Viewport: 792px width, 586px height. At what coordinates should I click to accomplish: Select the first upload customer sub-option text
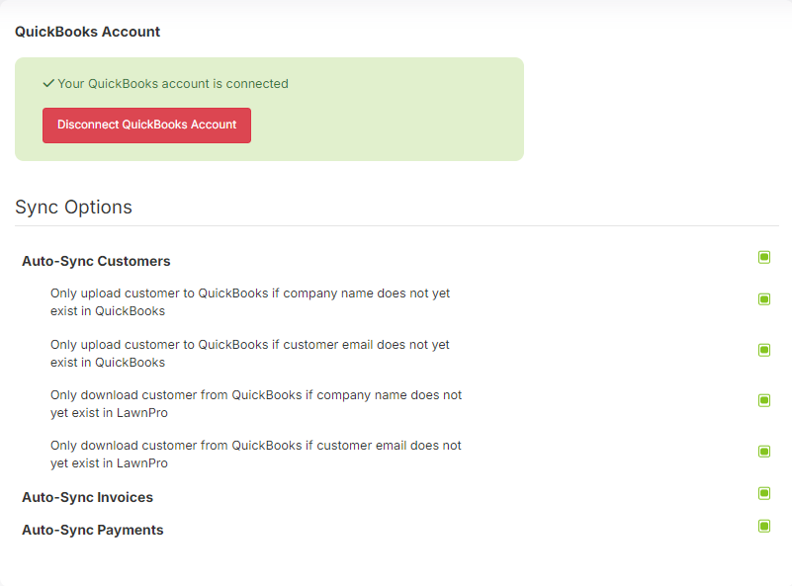tap(250, 301)
